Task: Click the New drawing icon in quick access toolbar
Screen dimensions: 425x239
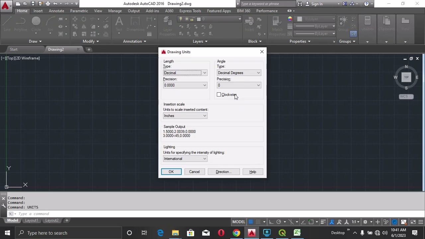Action: point(18,4)
